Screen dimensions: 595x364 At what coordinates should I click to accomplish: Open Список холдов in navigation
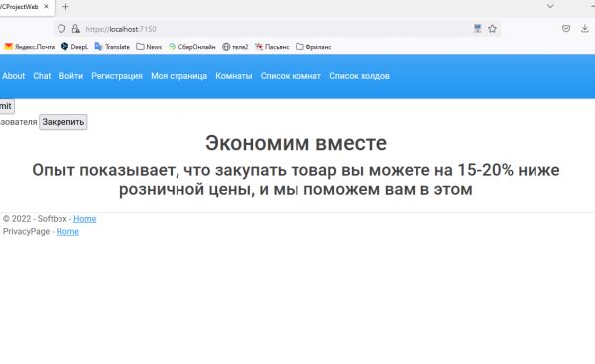(x=359, y=76)
